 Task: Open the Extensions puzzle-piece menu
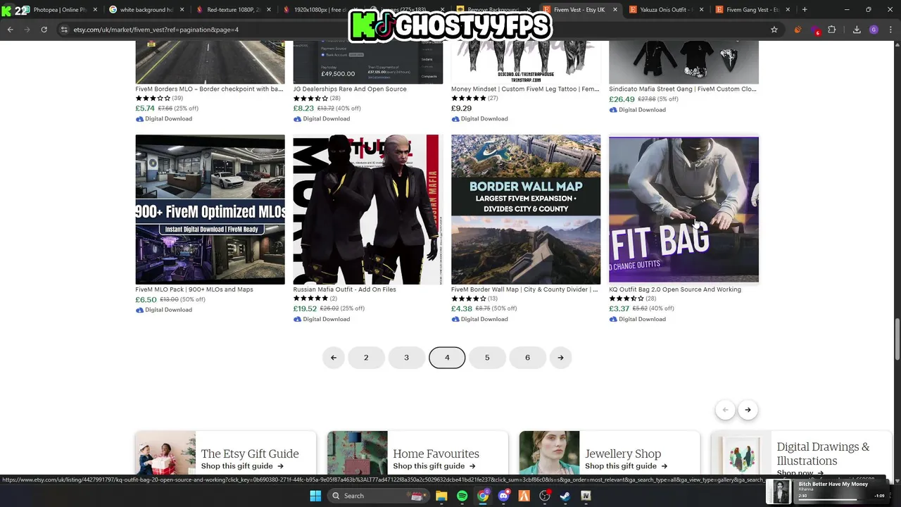click(x=832, y=30)
